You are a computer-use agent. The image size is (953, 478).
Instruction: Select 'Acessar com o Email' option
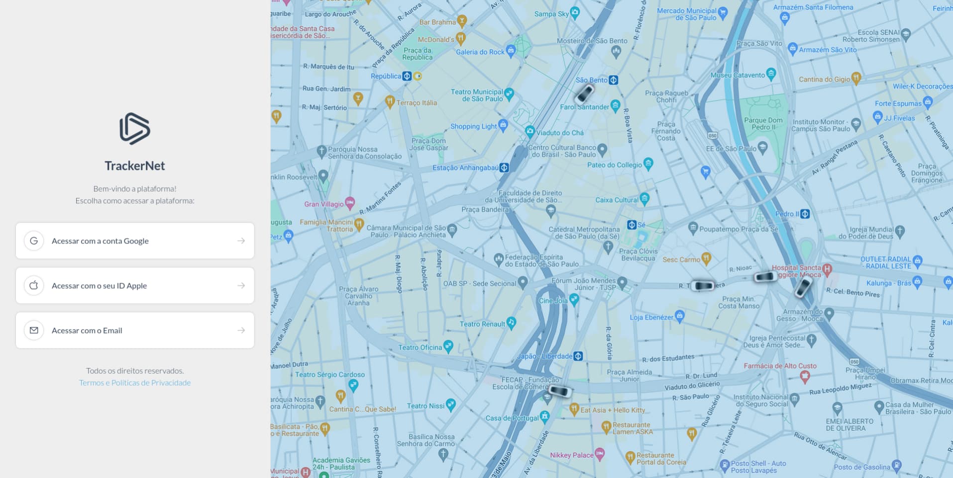point(135,330)
